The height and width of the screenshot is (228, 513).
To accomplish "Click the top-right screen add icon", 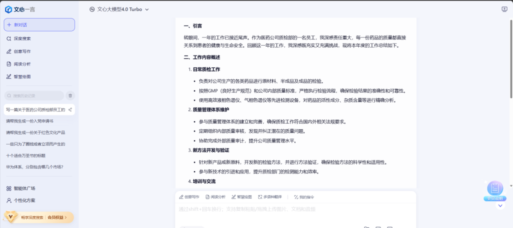I will click(504, 9).
